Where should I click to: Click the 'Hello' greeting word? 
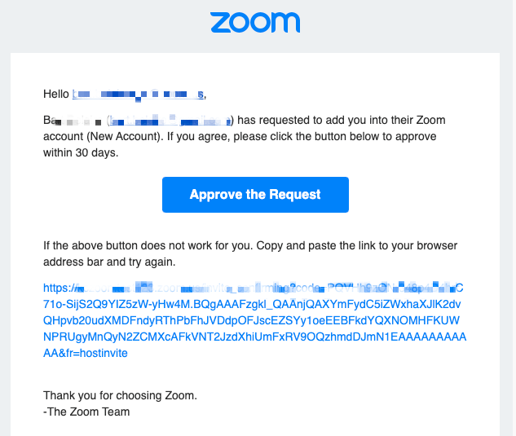(56, 94)
